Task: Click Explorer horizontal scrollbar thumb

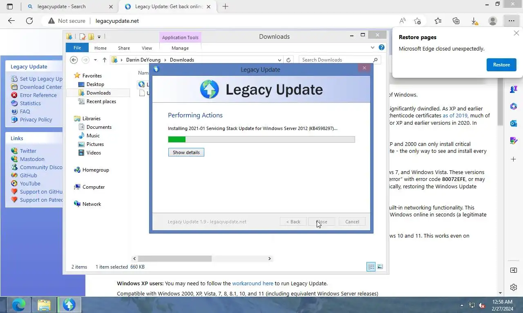Action: [174, 258]
